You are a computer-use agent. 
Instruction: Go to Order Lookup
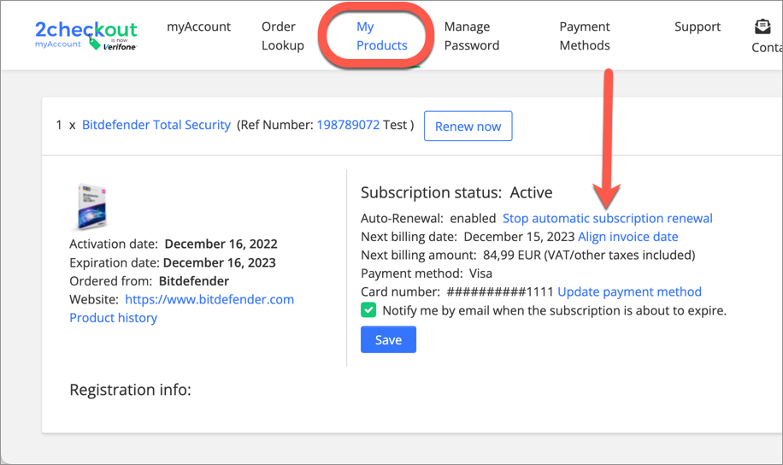283,36
